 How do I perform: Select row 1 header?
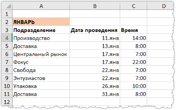[7, 14]
